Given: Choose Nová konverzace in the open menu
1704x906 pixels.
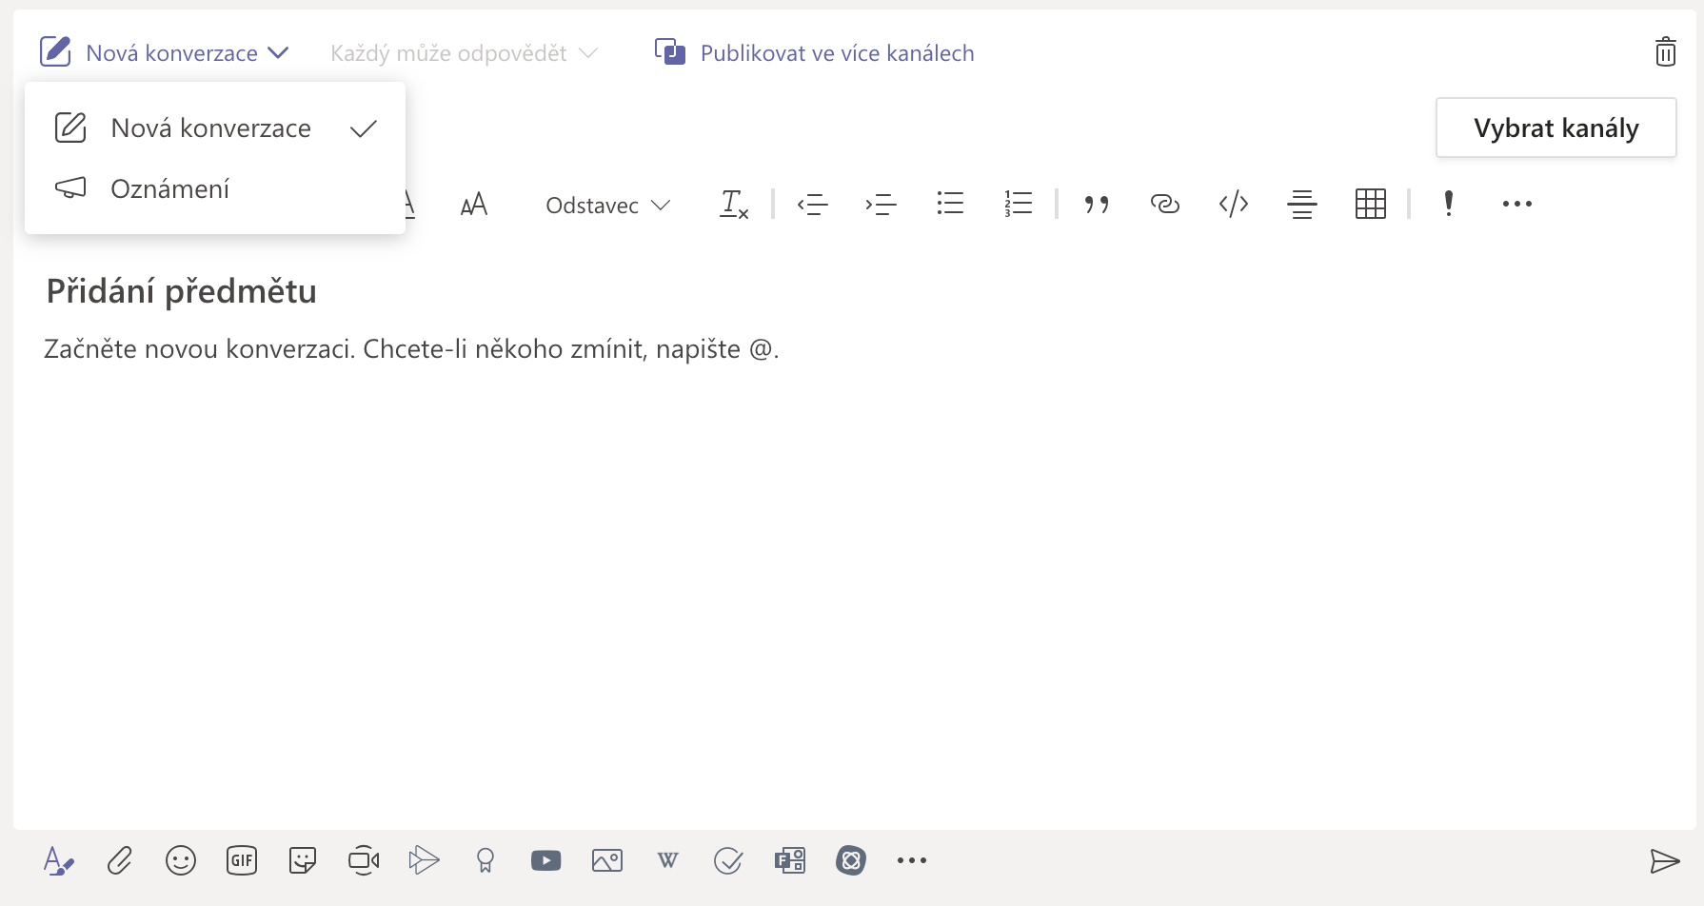Looking at the screenshot, I should (211, 128).
